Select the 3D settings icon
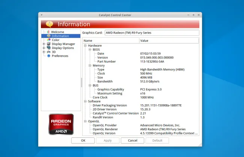244x157 pixels. (x=48, y=52)
